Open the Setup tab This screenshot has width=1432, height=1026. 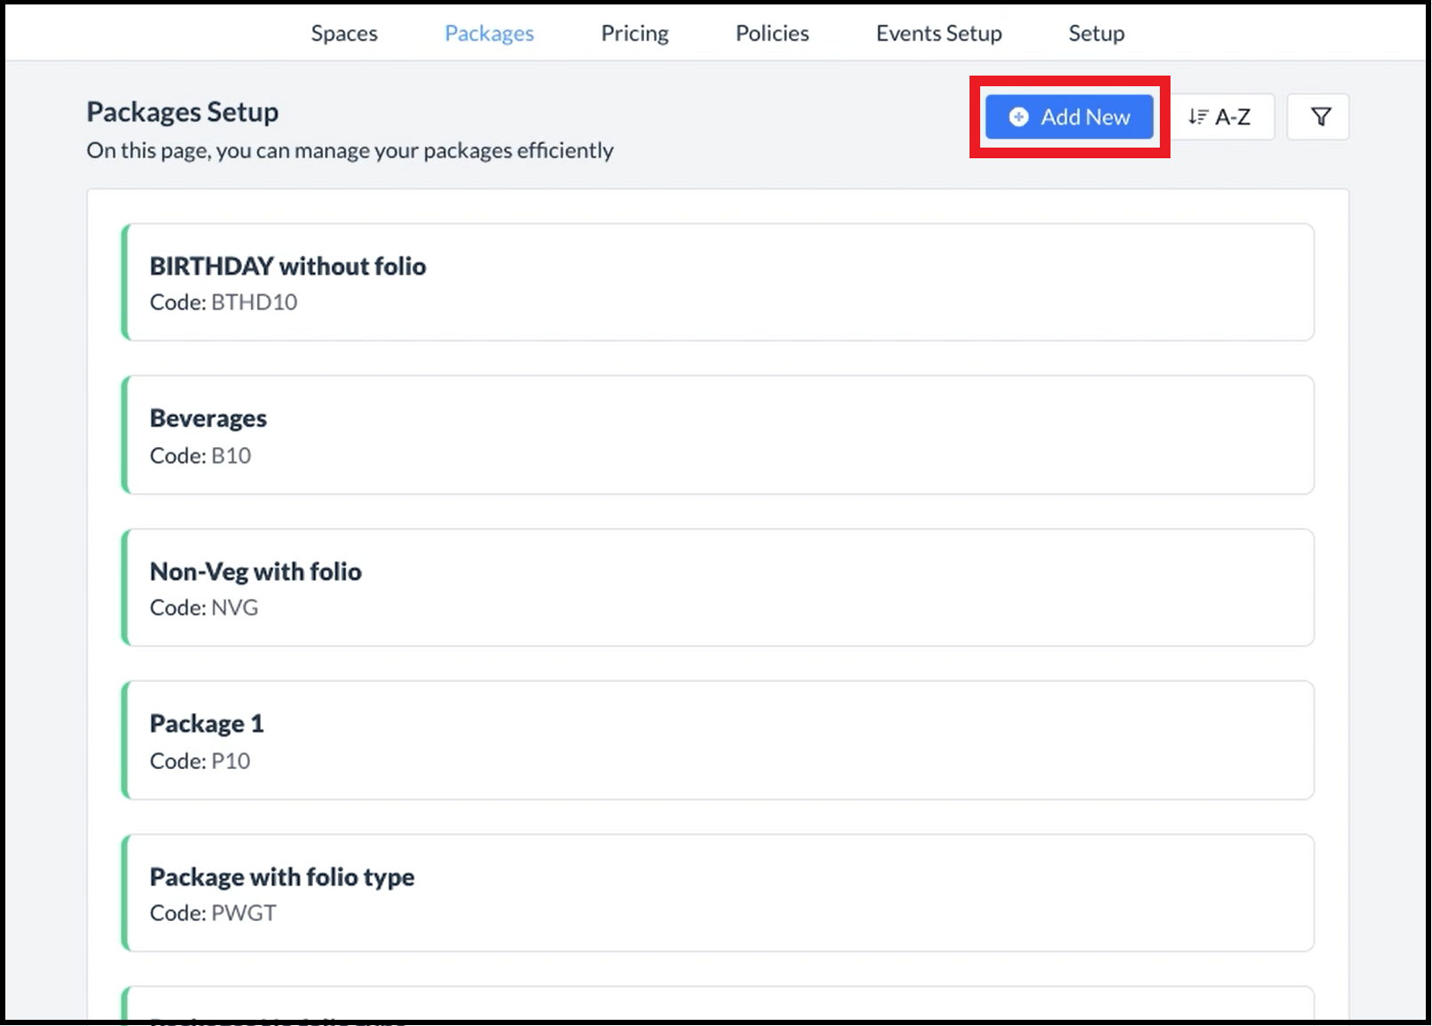(x=1096, y=34)
